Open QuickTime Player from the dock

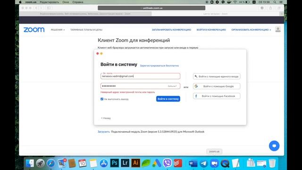[x=225, y=163]
